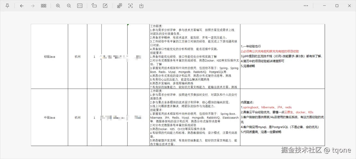Zoom in on the image
Viewport: 356px width, 159px height.
(x=58, y=5)
